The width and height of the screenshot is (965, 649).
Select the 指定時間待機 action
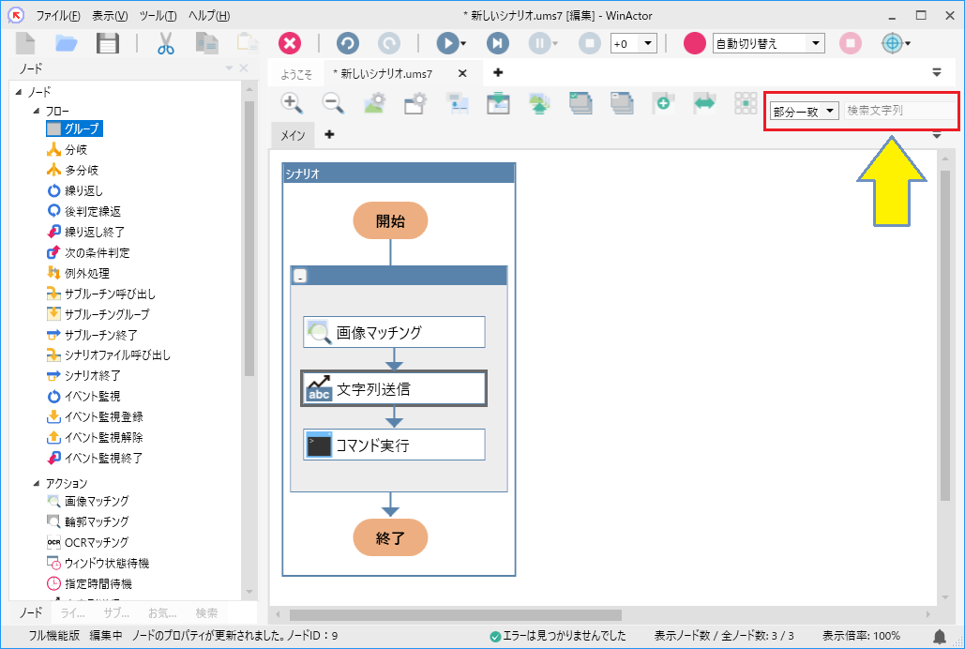pyautogui.click(x=90, y=583)
